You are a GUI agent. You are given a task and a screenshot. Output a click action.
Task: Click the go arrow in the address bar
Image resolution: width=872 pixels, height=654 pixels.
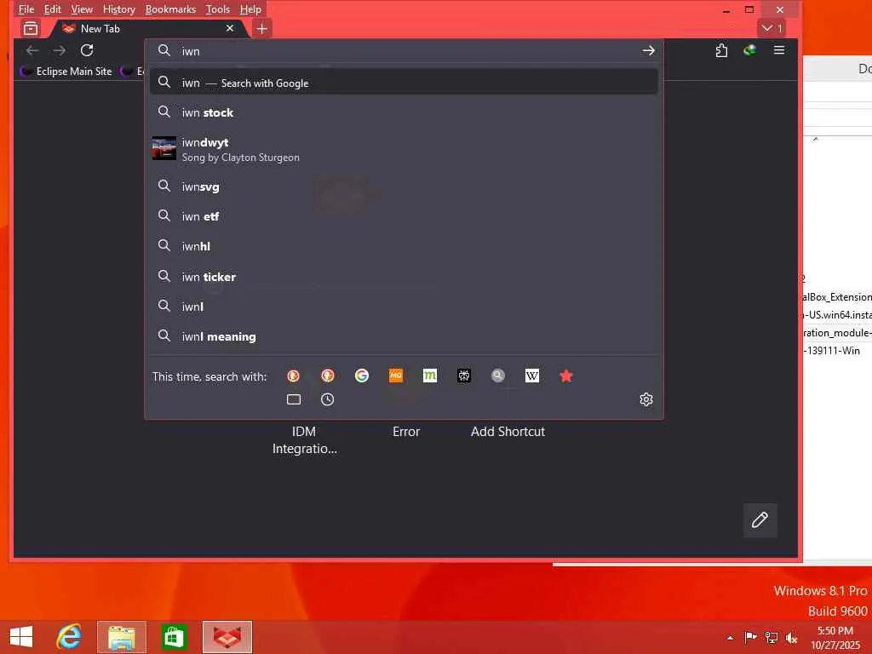648,50
